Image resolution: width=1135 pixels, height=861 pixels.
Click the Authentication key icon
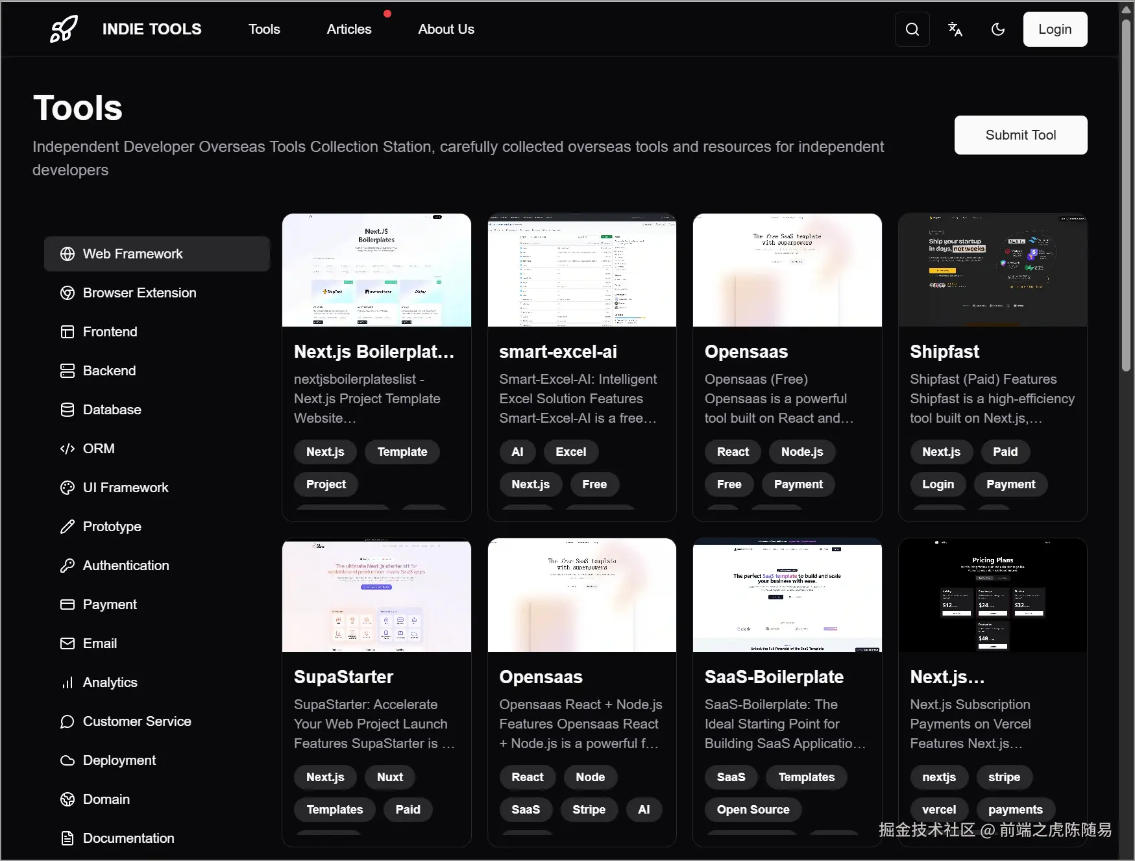pos(67,566)
